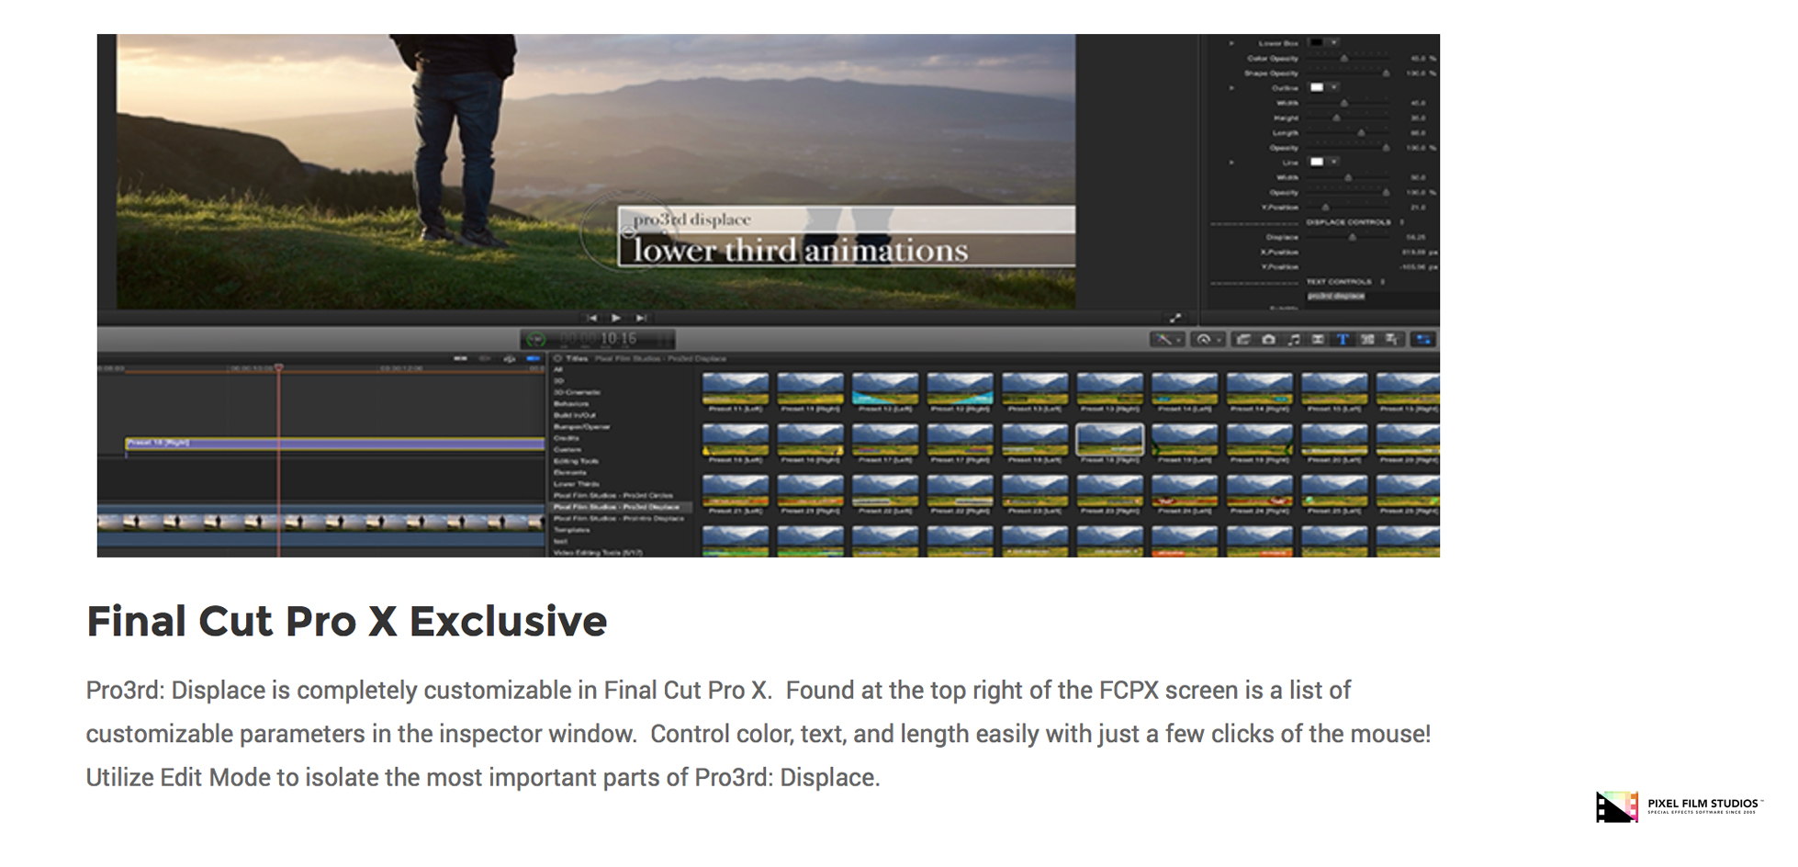1798x867 pixels.
Task: Open the Transitions browser icon
Action: pos(1318,340)
